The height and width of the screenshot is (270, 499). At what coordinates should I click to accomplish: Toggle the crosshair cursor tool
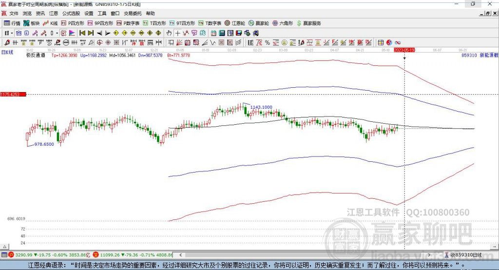(x=178, y=33)
